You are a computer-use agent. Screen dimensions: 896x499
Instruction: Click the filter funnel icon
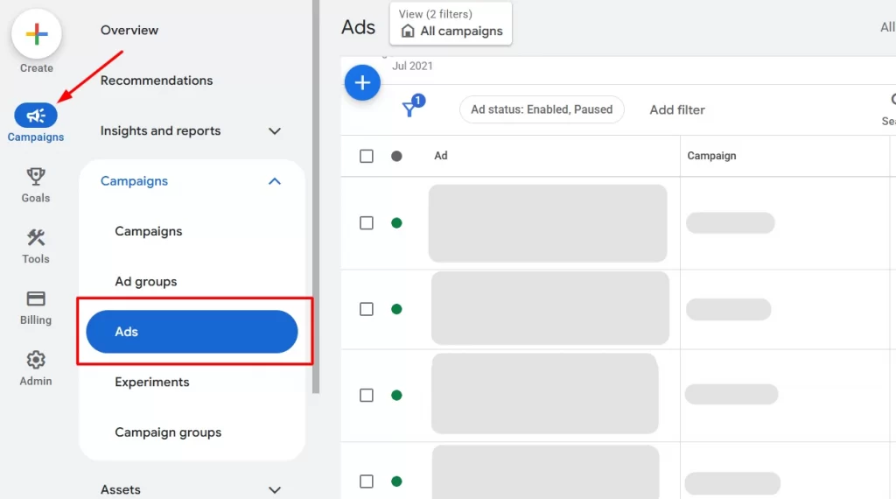point(409,109)
